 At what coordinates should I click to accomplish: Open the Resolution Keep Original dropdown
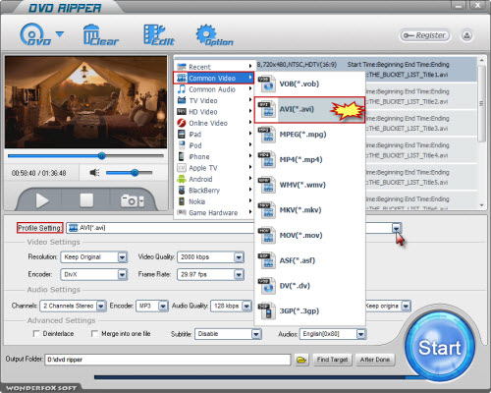pos(93,257)
